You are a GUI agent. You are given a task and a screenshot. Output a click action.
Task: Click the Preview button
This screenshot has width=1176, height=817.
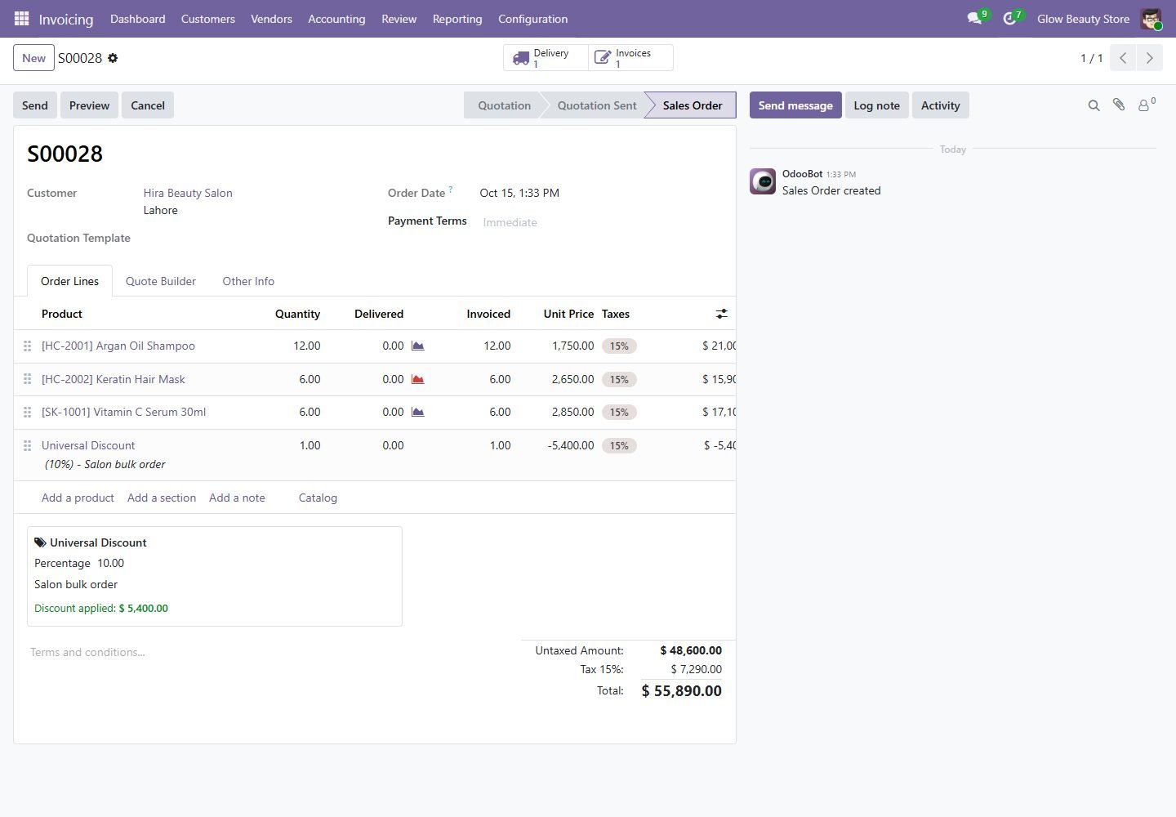89,105
